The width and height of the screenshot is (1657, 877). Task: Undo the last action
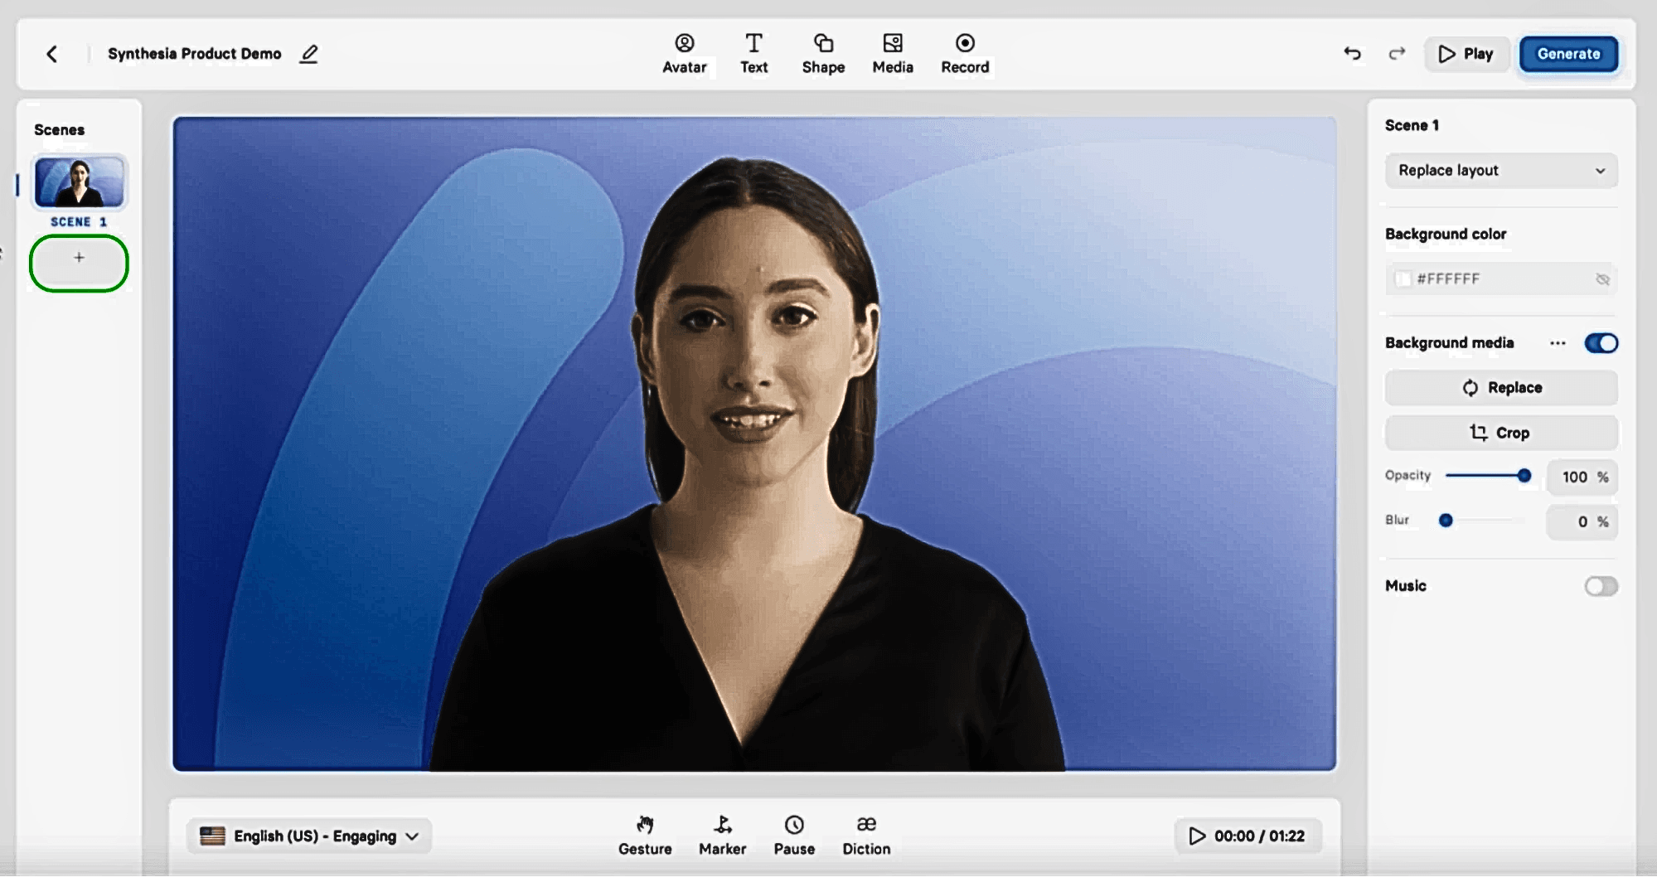pyautogui.click(x=1352, y=54)
